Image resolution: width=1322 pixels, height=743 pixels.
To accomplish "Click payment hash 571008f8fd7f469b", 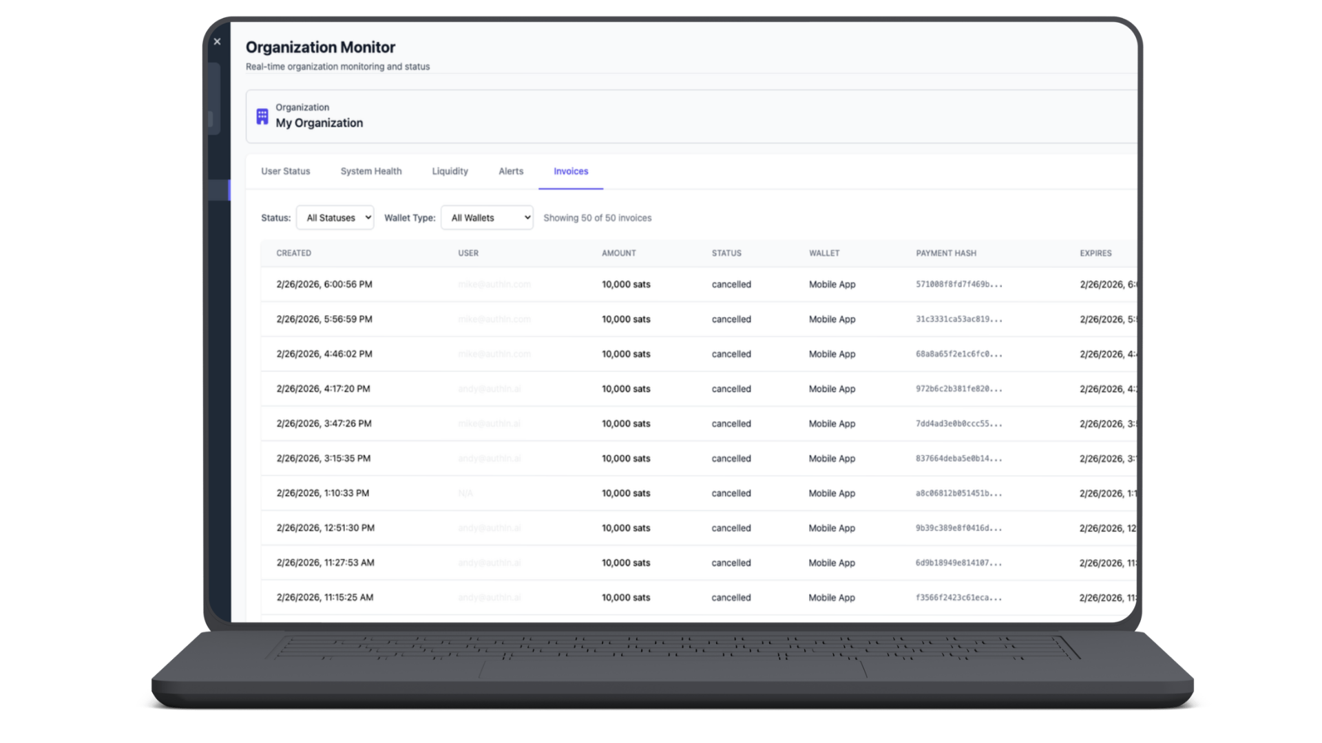I will 958,284.
